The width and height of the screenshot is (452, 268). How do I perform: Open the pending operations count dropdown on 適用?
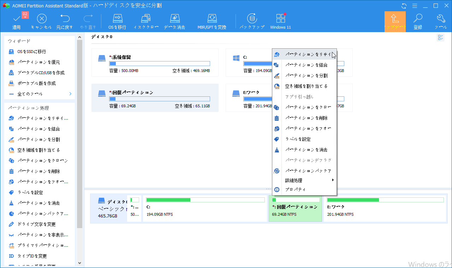pyautogui.click(x=25, y=15)
